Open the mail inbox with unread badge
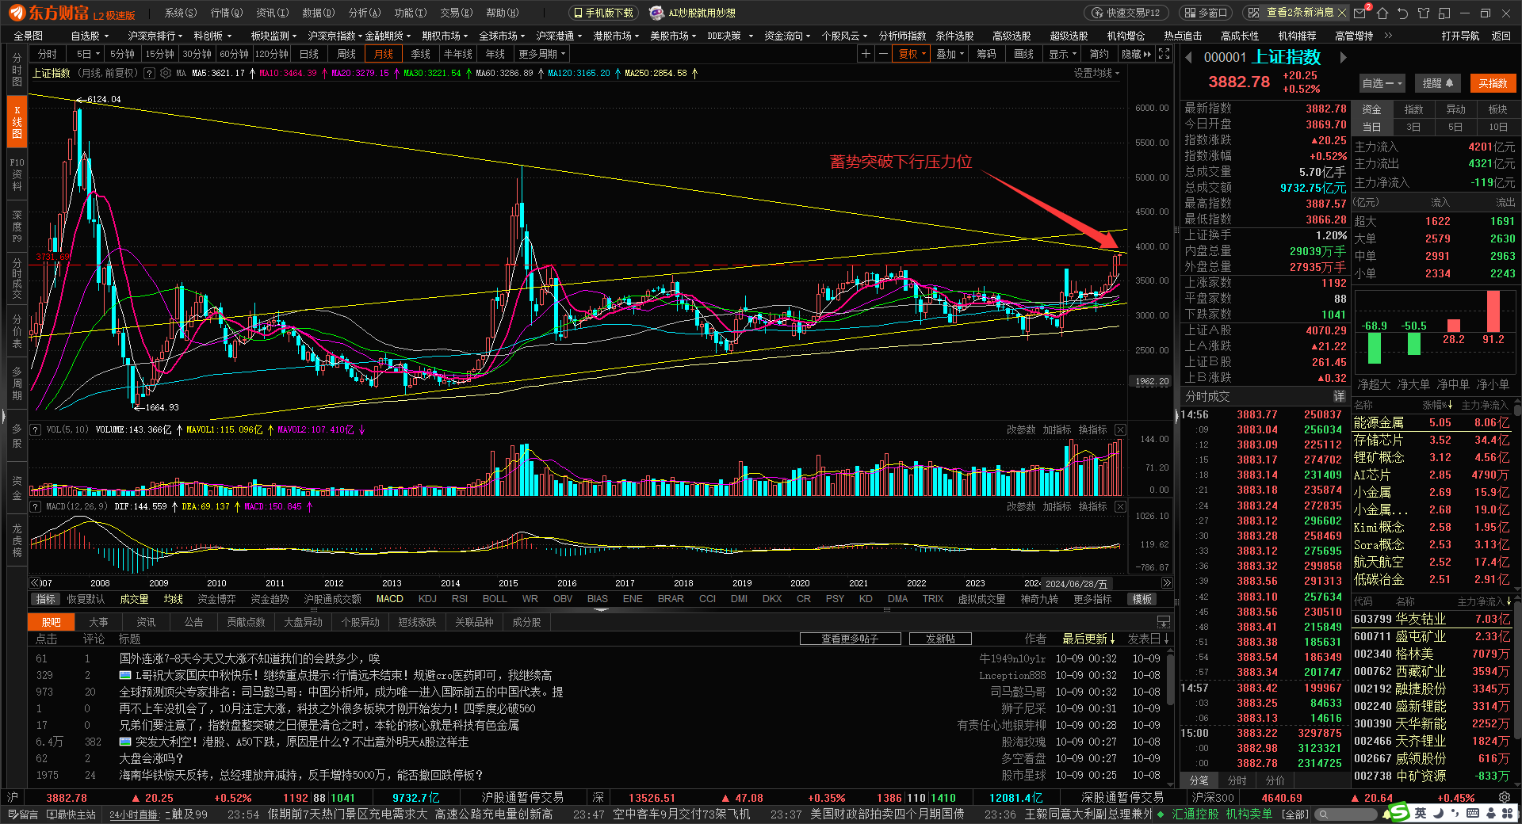 pyautogui.click(x=1360, y=13)
